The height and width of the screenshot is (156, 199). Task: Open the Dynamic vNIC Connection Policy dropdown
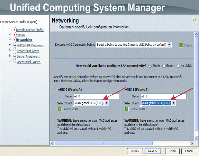click(169, 45)
